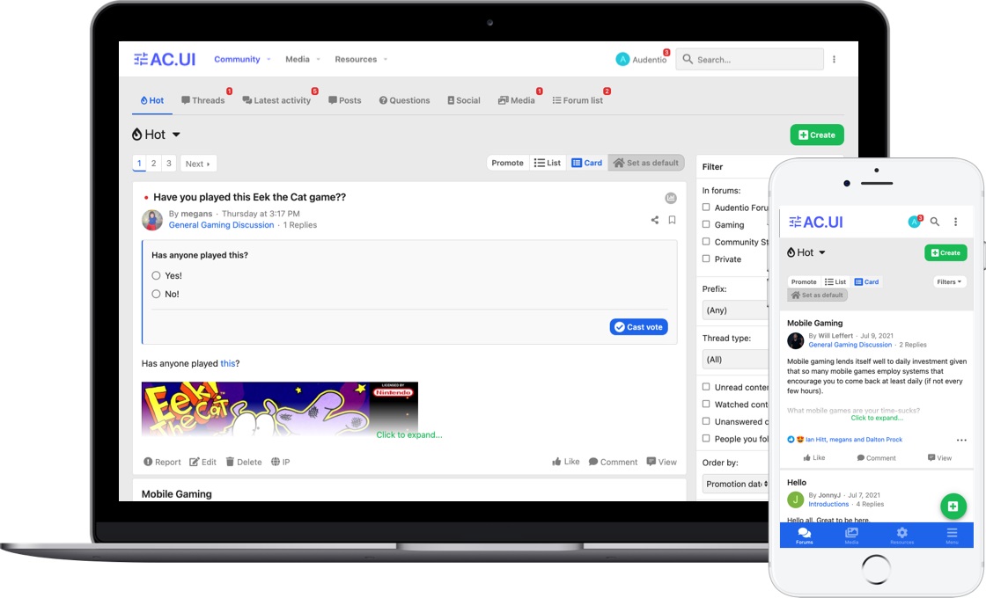
Task: Open Media in the phone bottom bar
Action: pos(851,536)
